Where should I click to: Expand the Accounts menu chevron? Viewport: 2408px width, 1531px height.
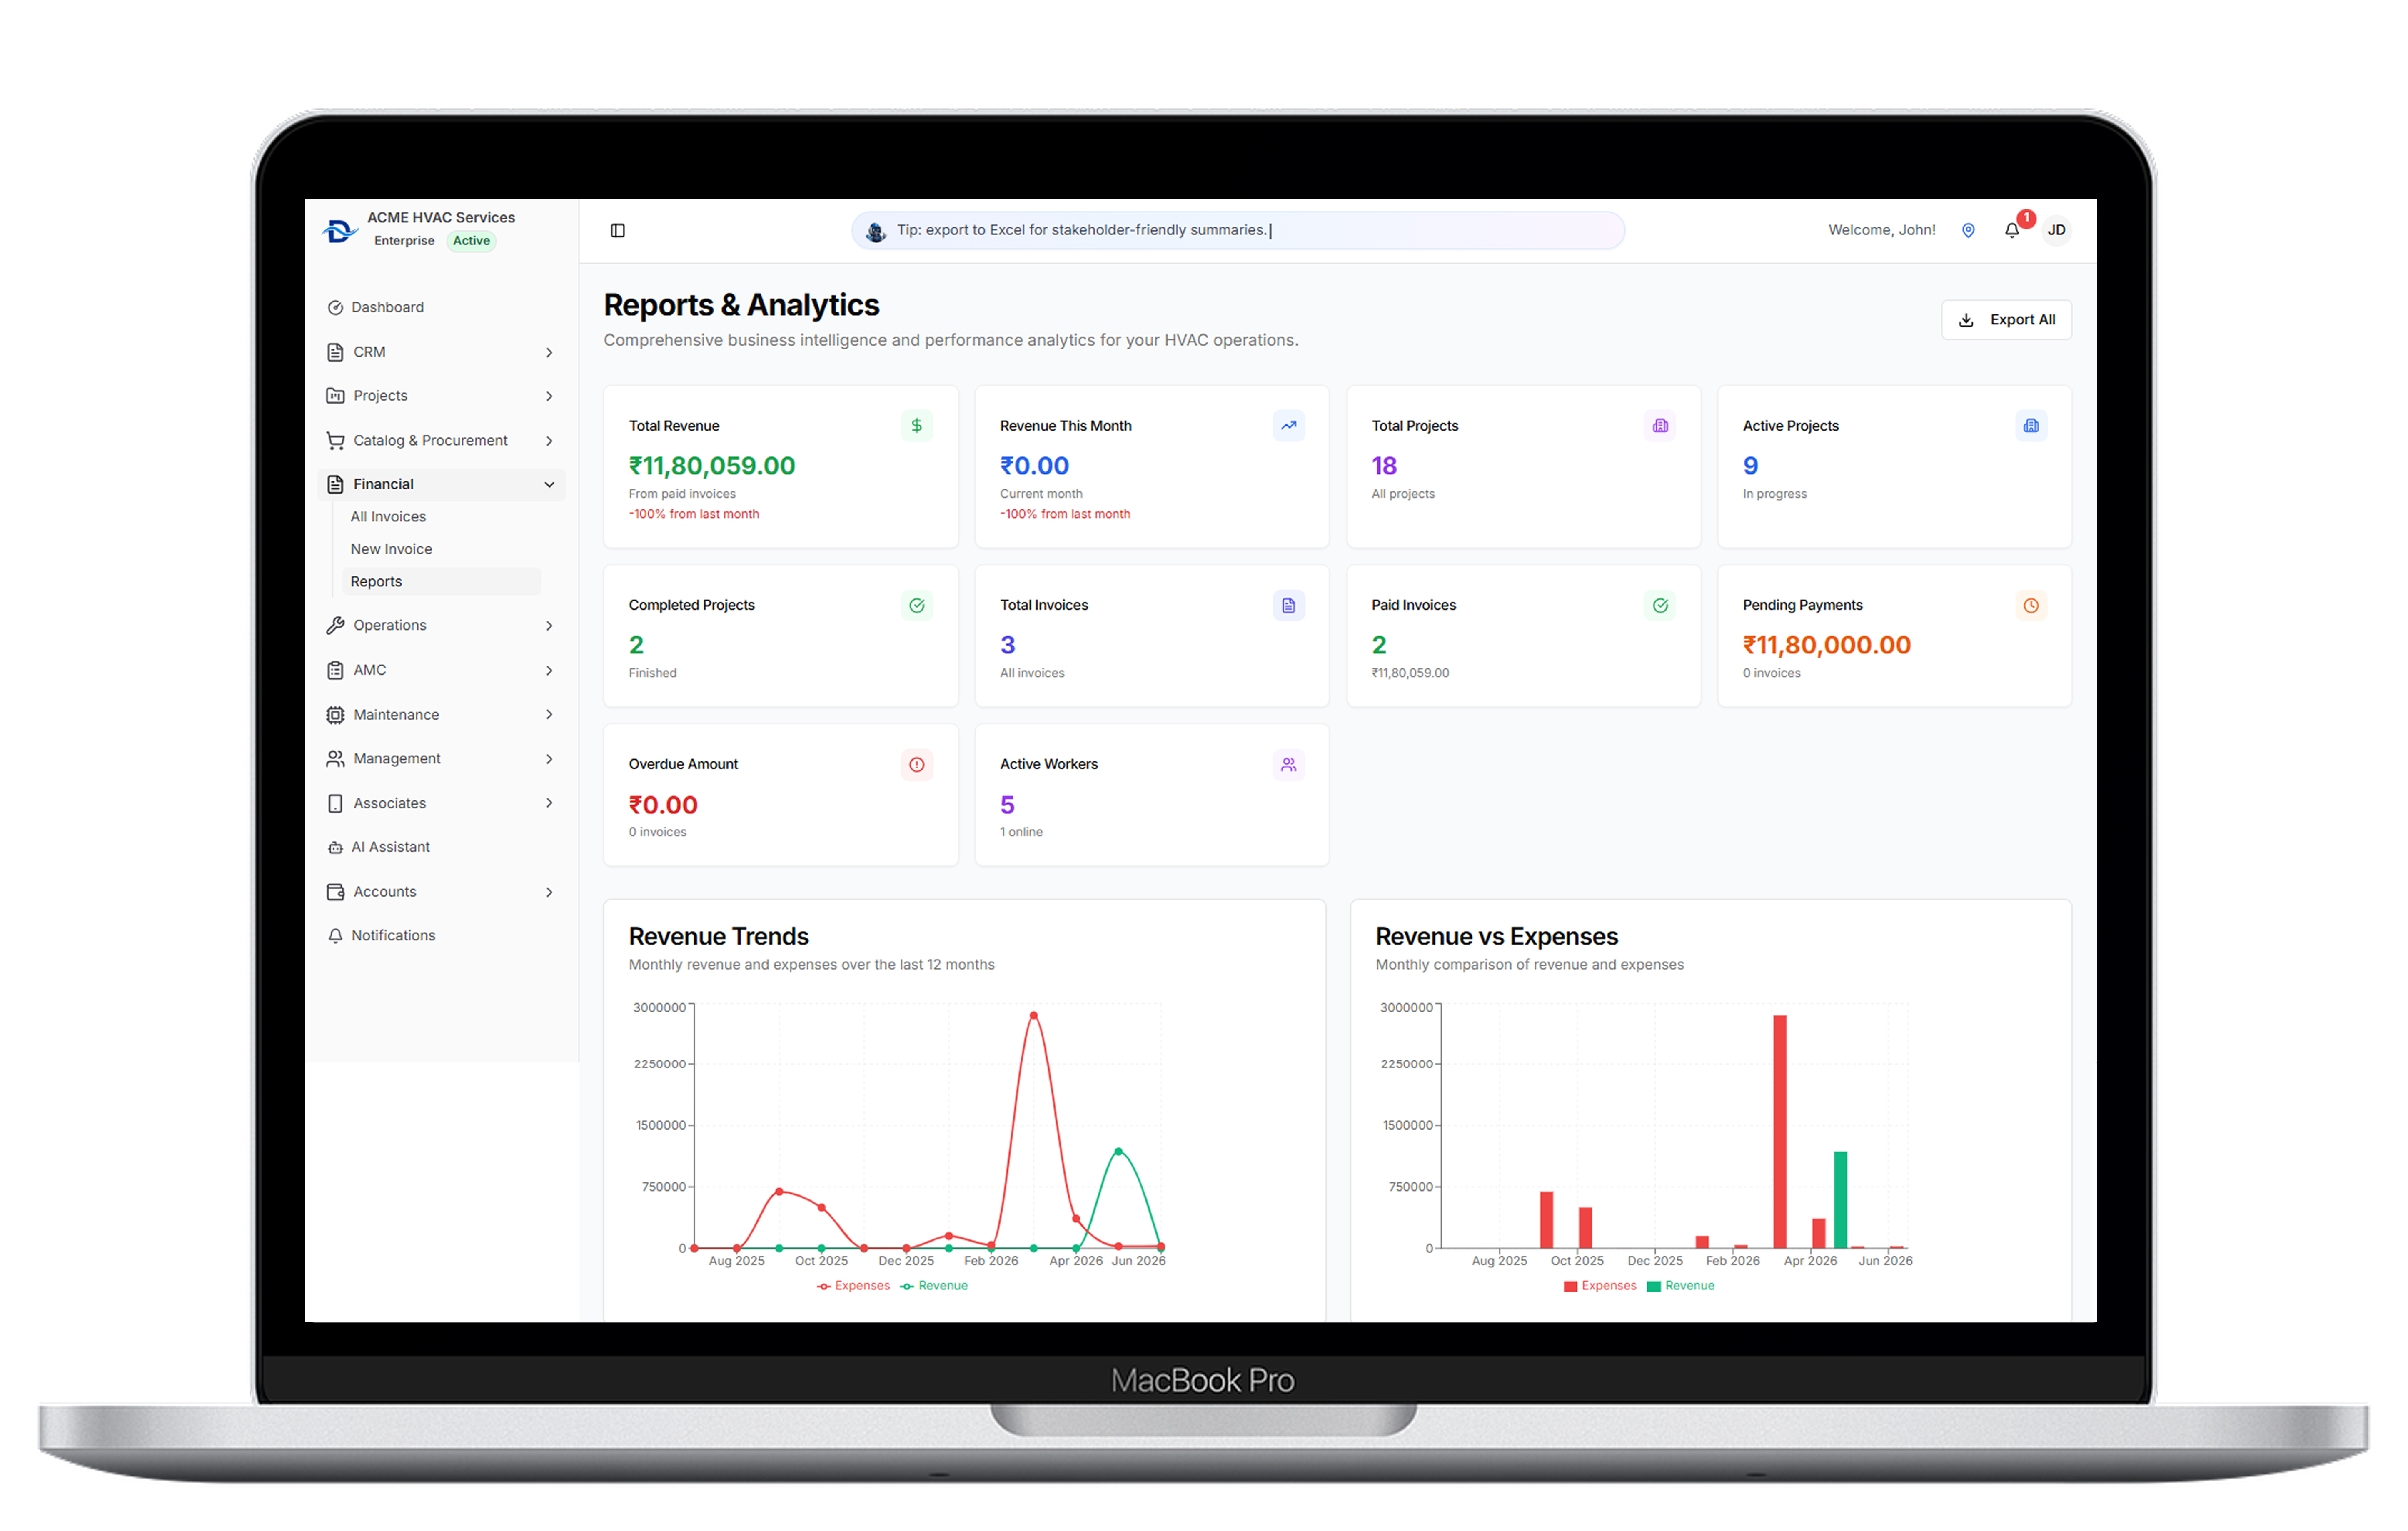point(549,892)
